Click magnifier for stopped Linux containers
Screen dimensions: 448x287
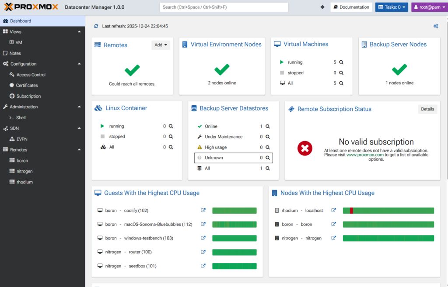click(x=171, y=137)
